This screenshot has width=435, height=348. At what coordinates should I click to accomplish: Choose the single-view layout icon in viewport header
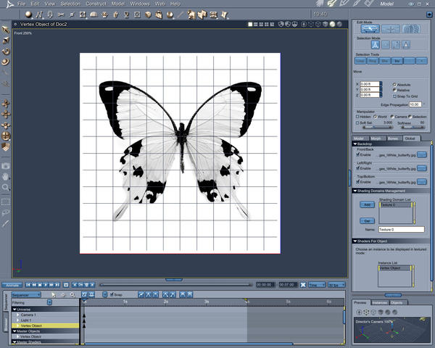[250, 25]
